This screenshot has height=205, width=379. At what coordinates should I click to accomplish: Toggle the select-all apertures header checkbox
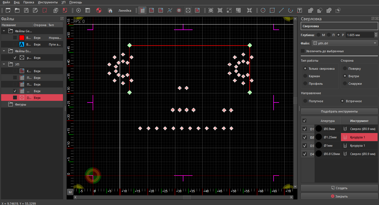coord(305,121)
